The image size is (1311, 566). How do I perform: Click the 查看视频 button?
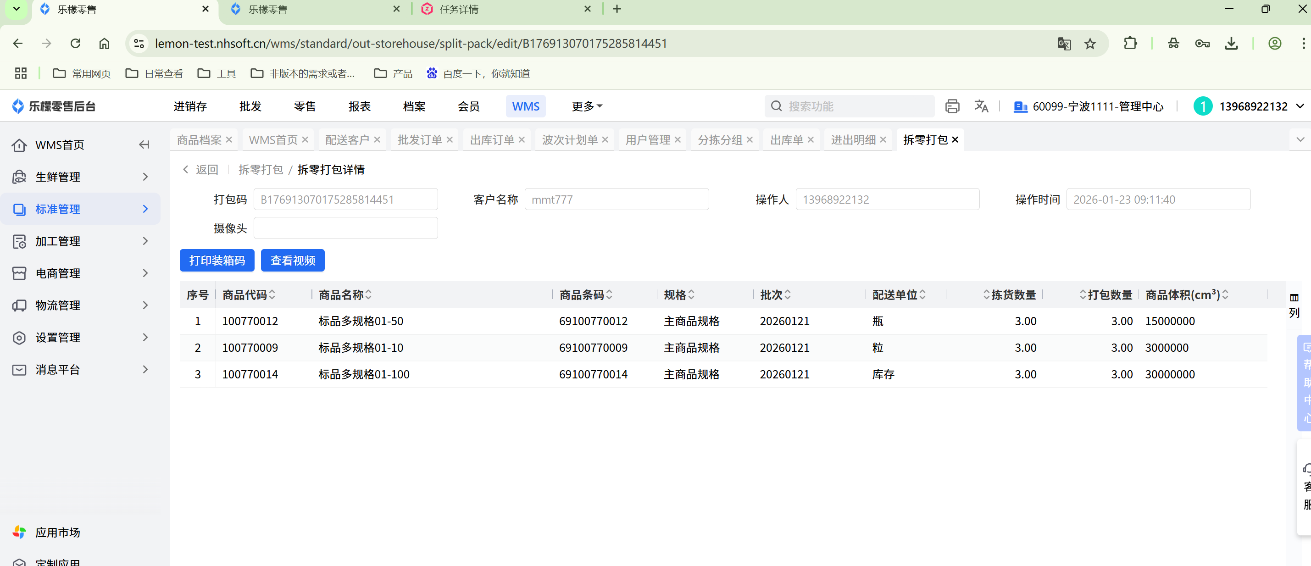click(x=293, y=261)
